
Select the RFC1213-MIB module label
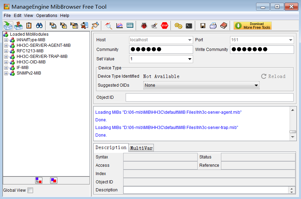click(x=30, y=51)
